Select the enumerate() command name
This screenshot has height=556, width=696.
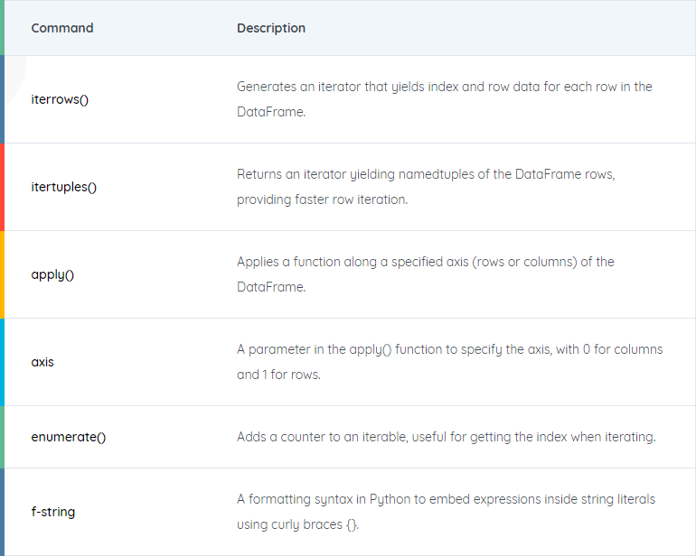tap(69, 437)
